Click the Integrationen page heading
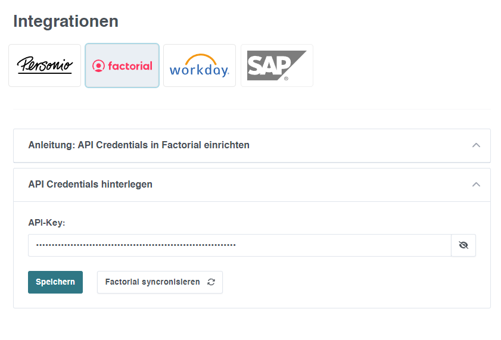 66,21
